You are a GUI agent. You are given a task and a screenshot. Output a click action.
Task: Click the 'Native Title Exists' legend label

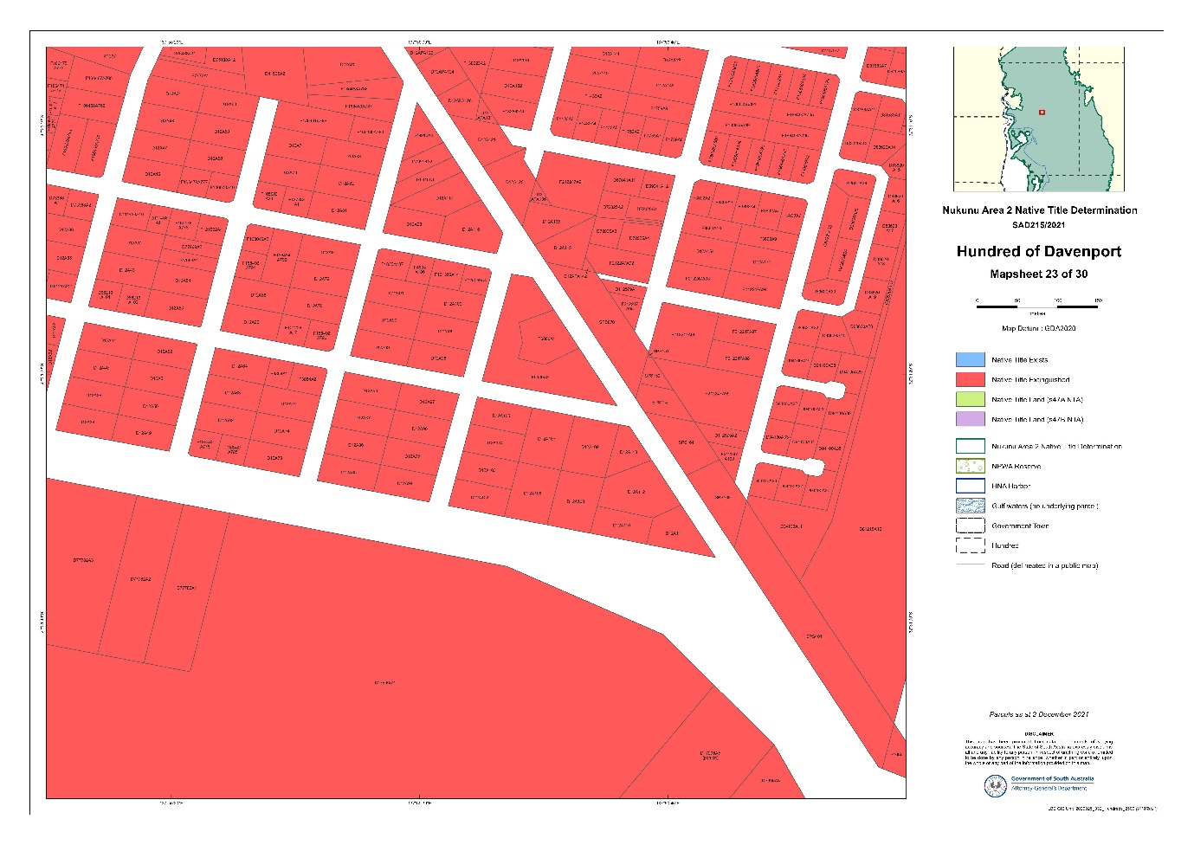click(1019, 359)
